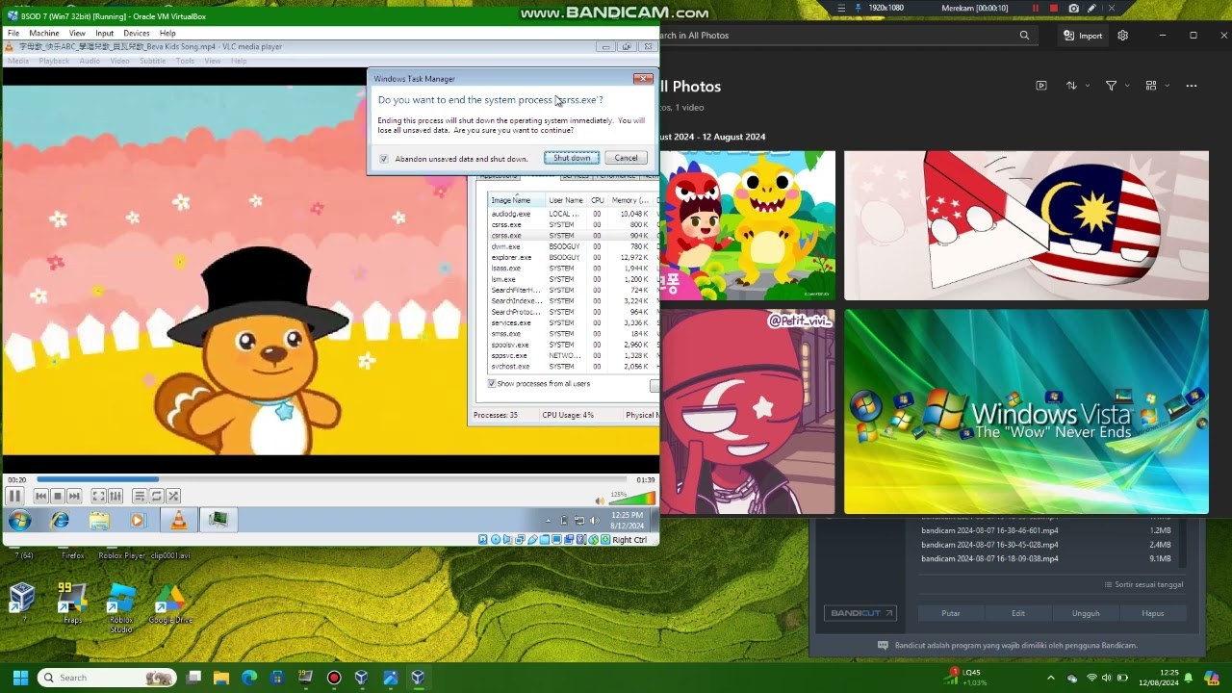This screenshot has width=1232, height=693.
Task: Open the Malaysia flag countryball thumbnail
Action: click(1026, 225)
